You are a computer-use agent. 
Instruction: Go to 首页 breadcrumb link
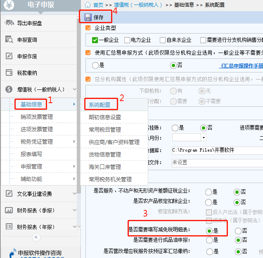click(98, 5)
